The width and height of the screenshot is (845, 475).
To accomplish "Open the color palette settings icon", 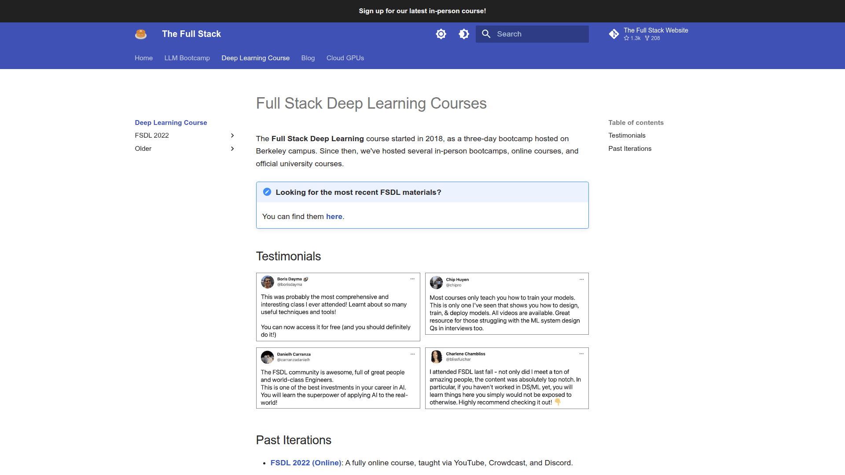I will point(441,34).
